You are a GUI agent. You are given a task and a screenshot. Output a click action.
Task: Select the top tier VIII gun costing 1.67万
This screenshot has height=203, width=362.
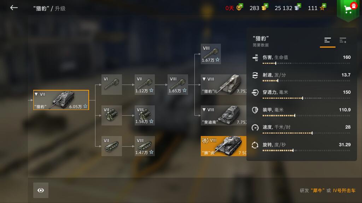click(211, 54)
